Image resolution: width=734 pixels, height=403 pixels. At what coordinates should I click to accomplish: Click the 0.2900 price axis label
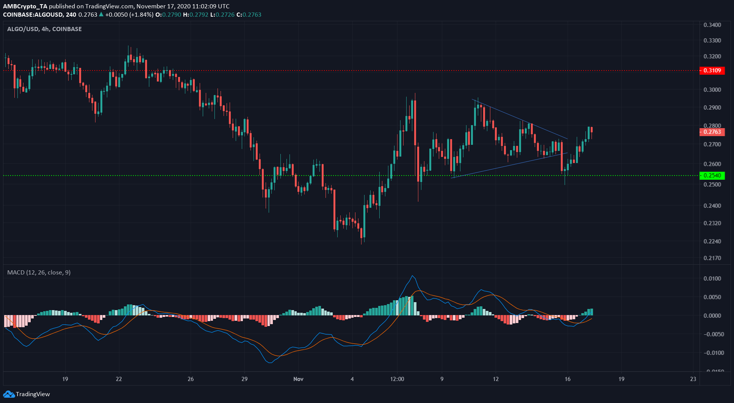click(712, 108)
